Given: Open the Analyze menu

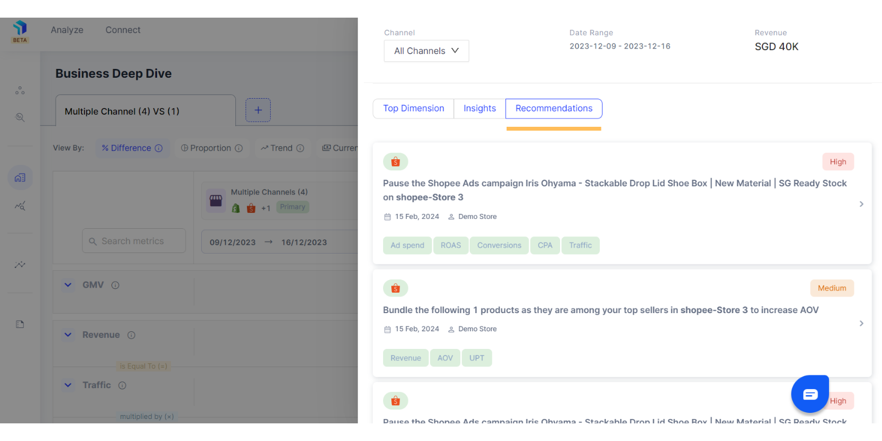Looking at the screenshot, I should tap(67, 30).
